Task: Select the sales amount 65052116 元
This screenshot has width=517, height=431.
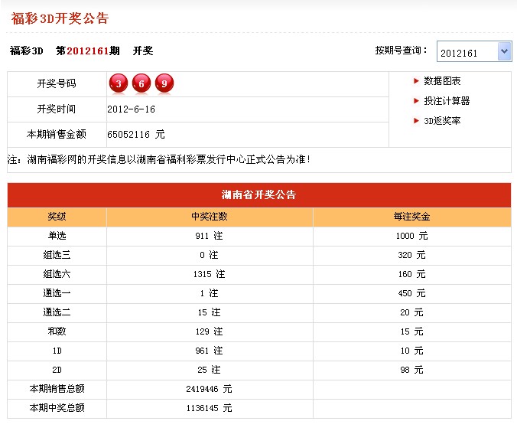Action: tap(136, 134)
